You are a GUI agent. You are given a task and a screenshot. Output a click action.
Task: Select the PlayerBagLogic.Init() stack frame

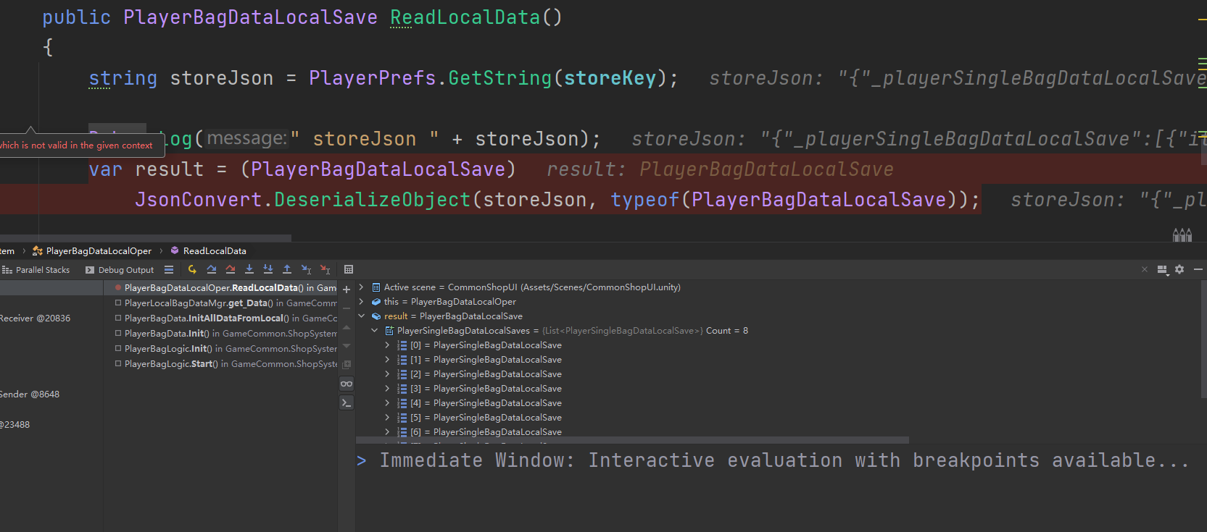point(220,349)
